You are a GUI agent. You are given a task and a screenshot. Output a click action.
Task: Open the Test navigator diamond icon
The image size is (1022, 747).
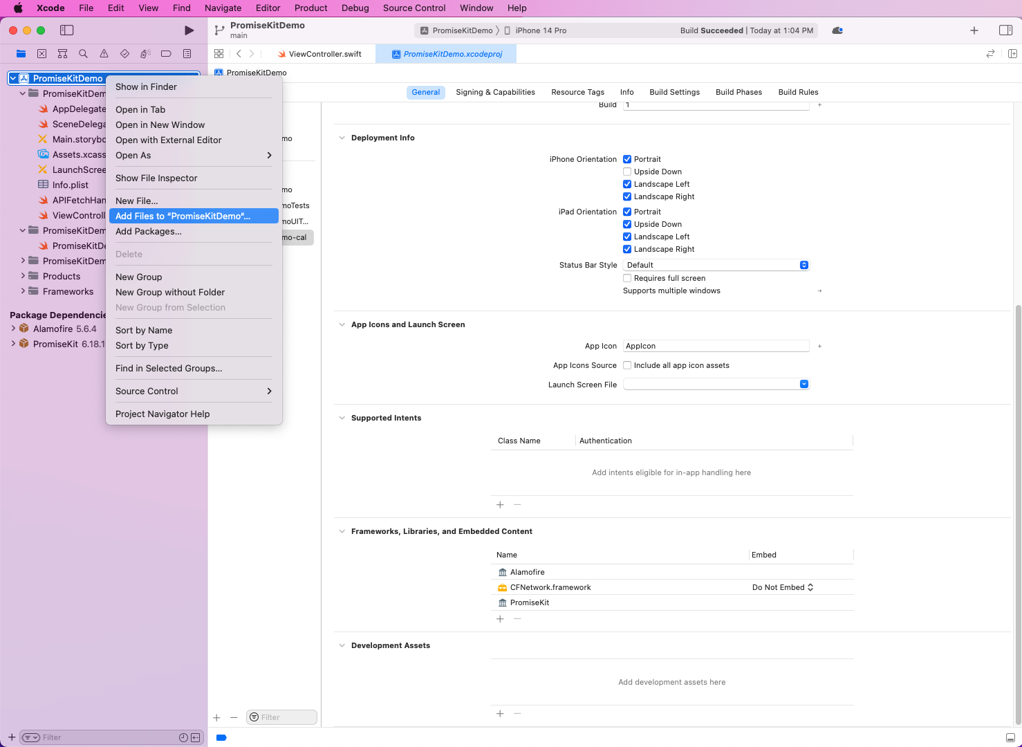[124, 54]
